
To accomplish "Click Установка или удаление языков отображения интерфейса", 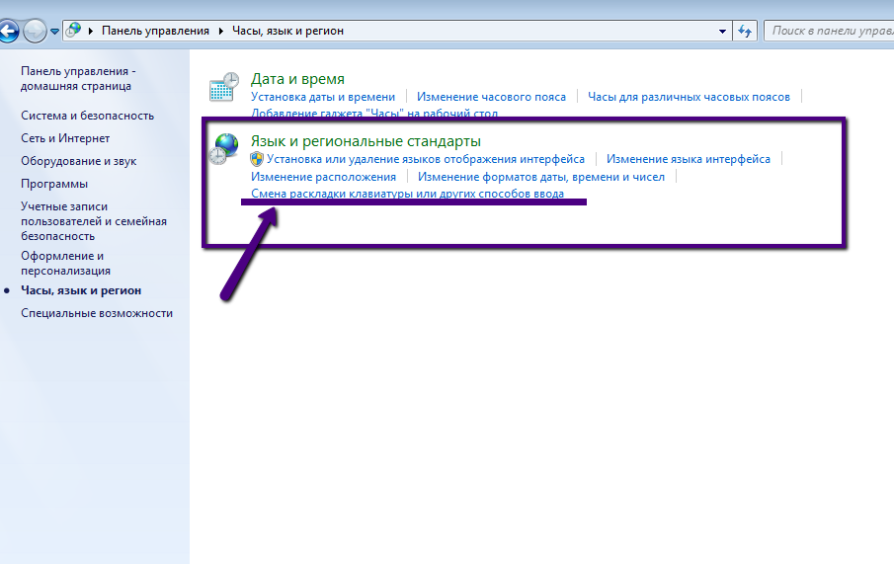I will (x=426, y=159).
